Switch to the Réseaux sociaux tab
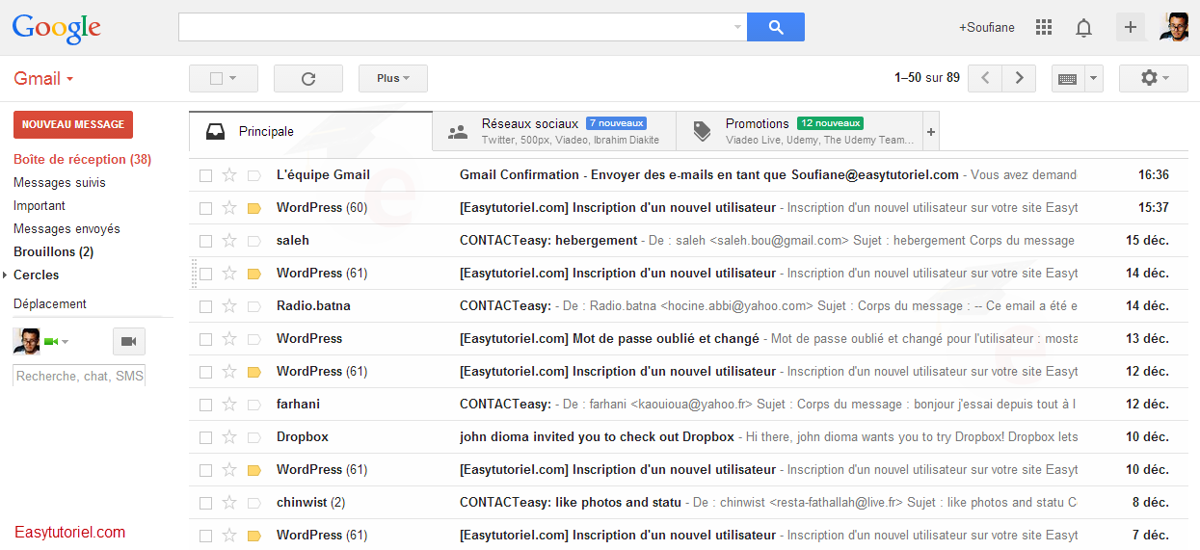Screen dimensions: 1200x550 click(x=554, y=132)
